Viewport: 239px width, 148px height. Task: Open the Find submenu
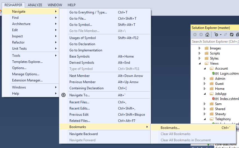(x=31, y=18)
